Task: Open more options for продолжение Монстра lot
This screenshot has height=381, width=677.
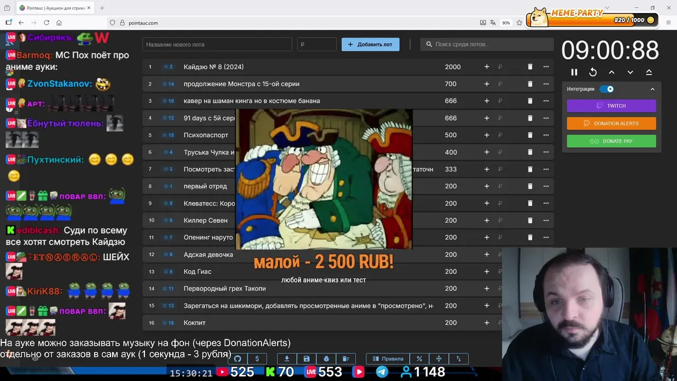Action: click(x=546, y=84)
